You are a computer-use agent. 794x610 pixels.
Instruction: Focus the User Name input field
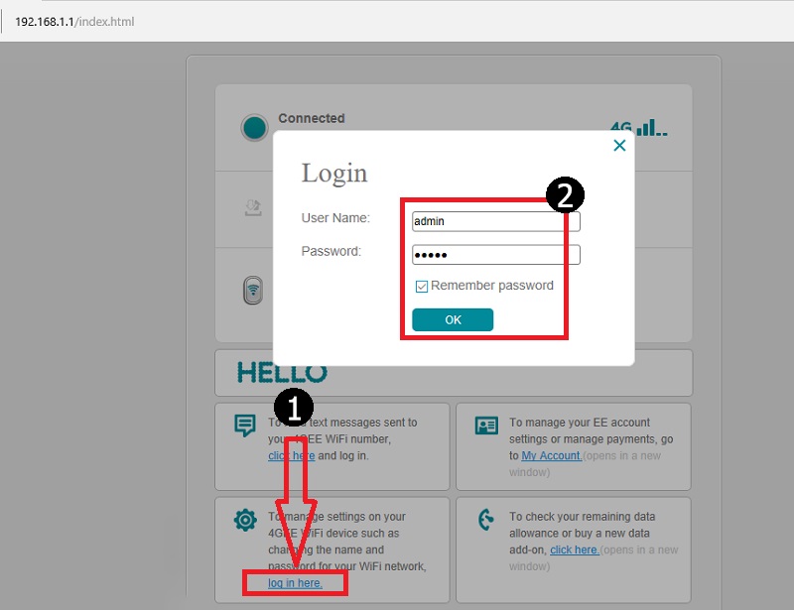495,222
